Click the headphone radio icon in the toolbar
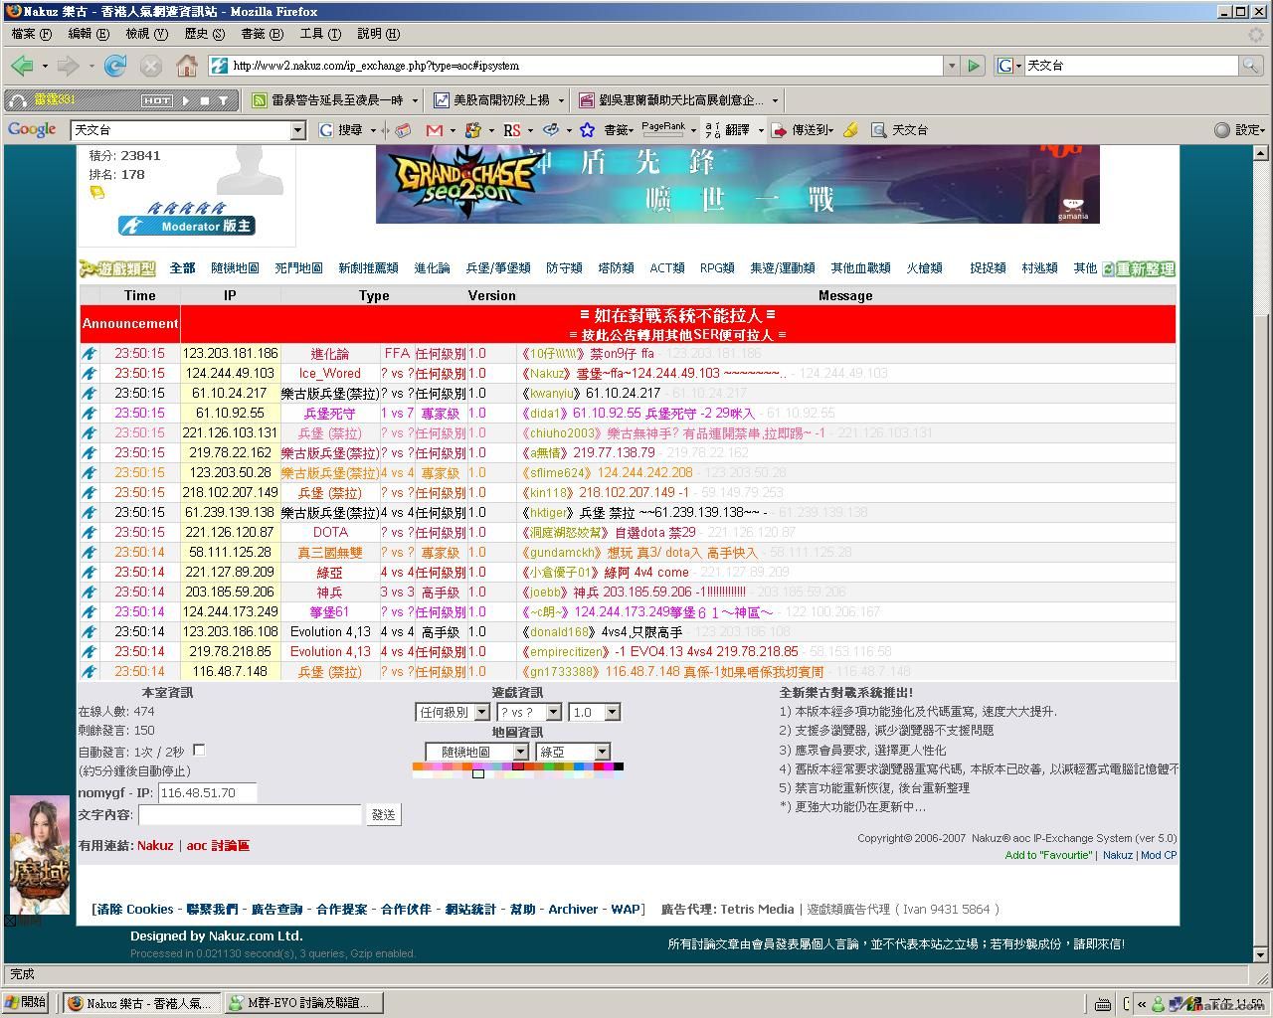The height and width of the screenshot is (1018, 1273). tap(17, 100)
